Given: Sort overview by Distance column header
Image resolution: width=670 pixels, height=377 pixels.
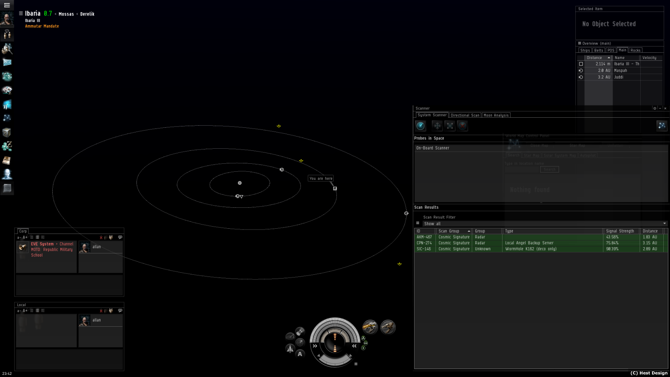Looking at the screenshot, I should coord(598,58).
